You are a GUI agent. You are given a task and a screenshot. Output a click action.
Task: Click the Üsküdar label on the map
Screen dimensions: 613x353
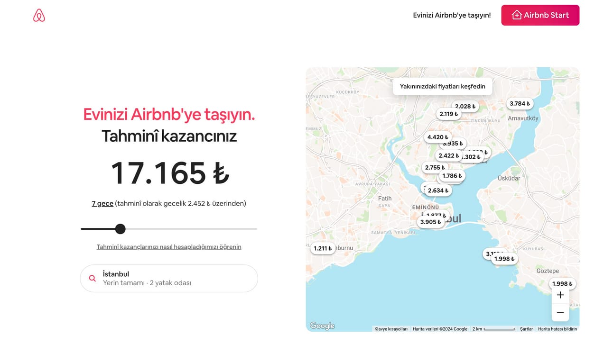tap(509, 178)
